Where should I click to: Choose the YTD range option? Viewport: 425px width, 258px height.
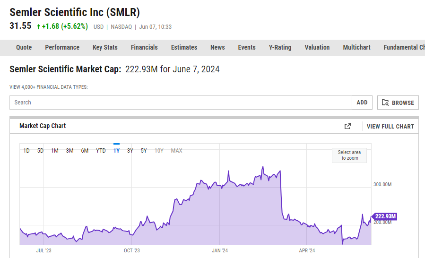101,151
